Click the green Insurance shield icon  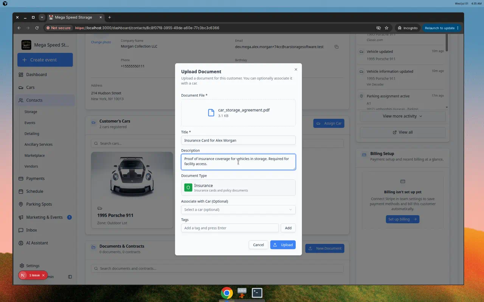point(188,188)
